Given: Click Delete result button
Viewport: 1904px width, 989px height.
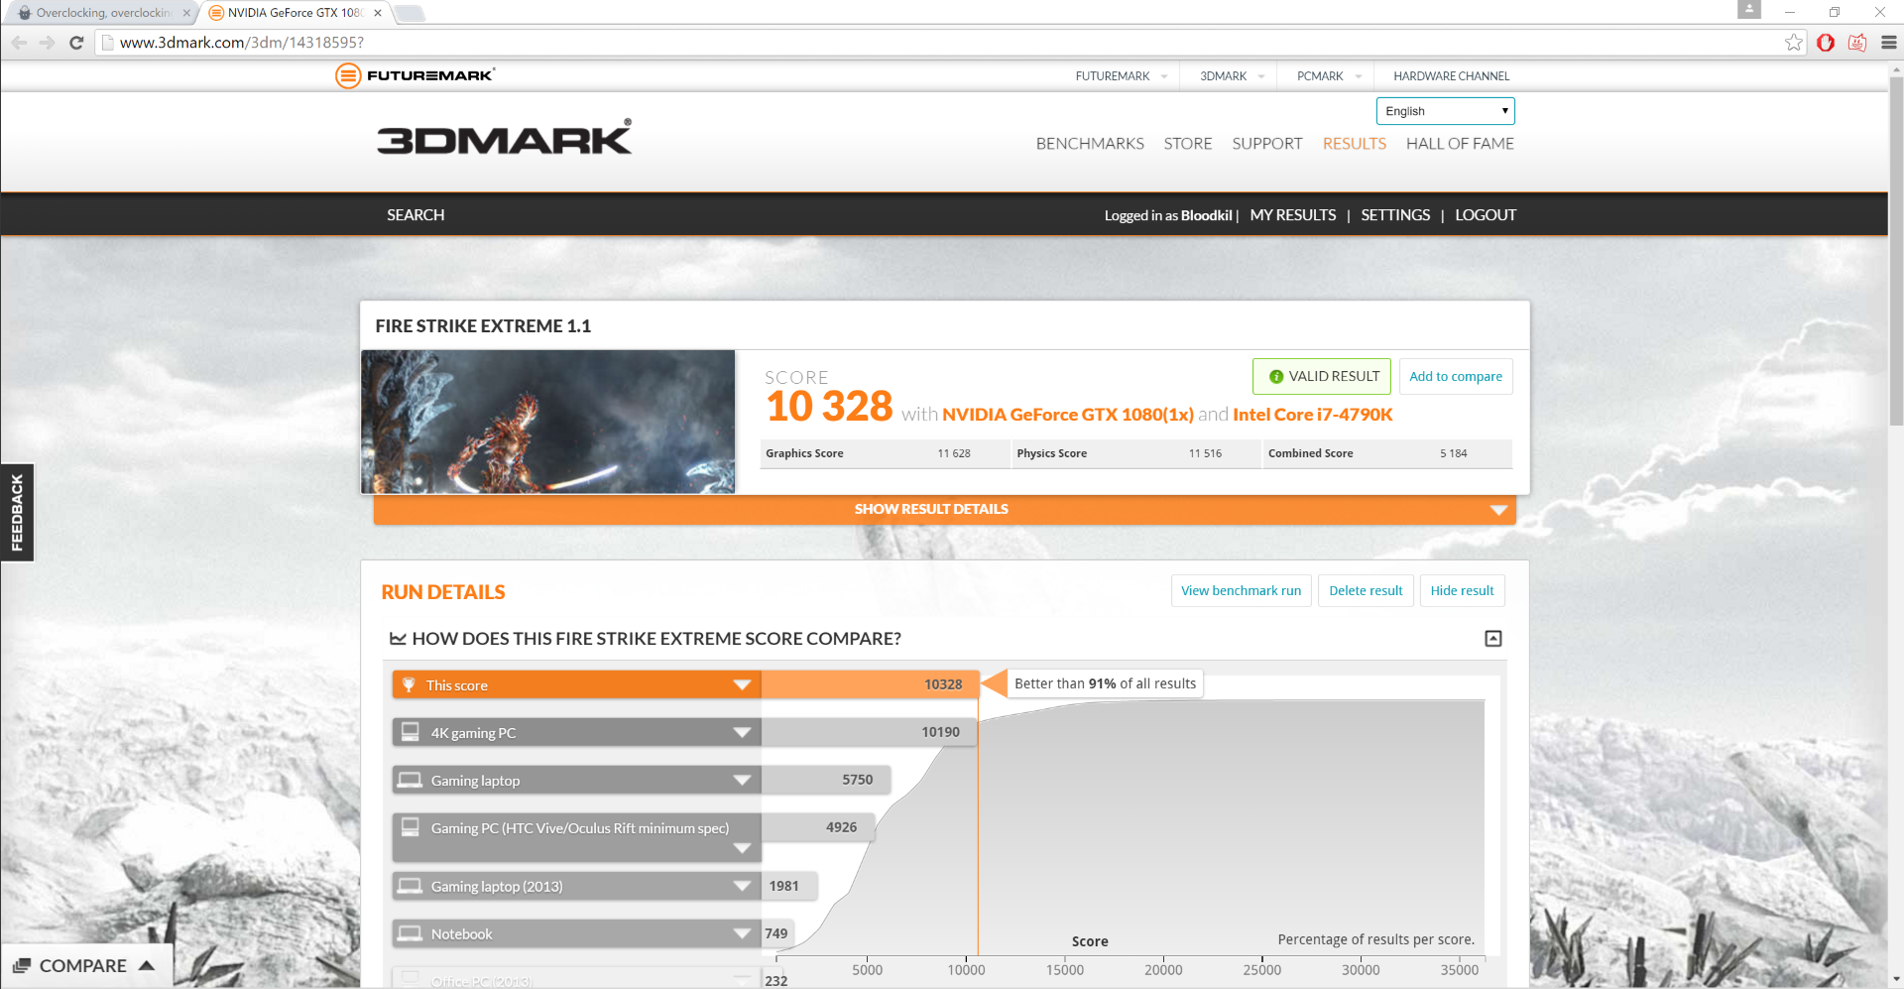Looking at the screenshot, I should point(1366,591).
